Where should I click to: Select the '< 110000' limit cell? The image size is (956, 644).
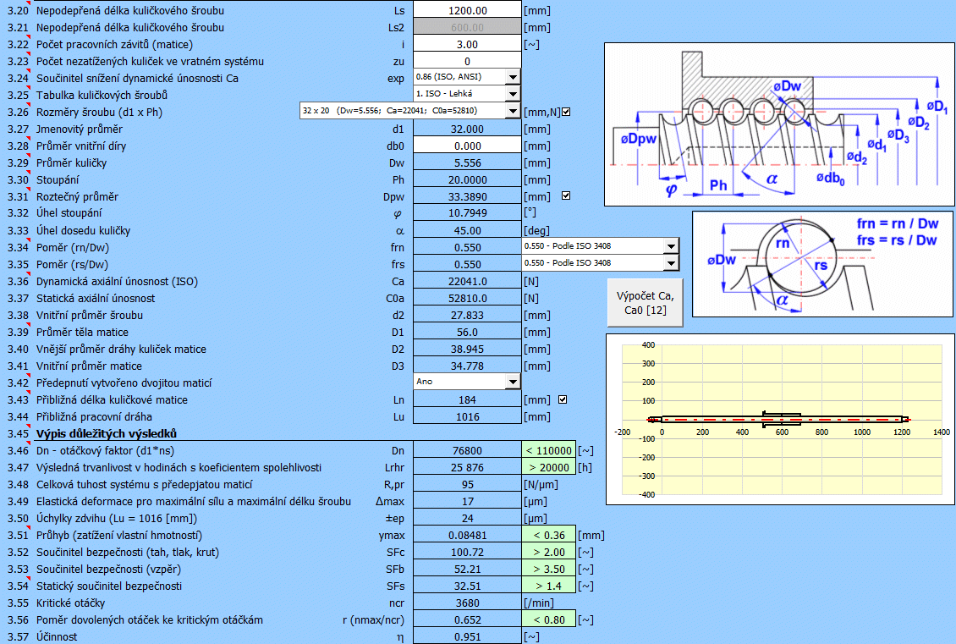(549, 451)
